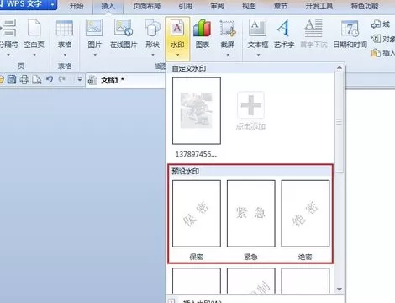
Task: Open the 审阅 tab
Action: pyautogui.click(x=218, y=6)
